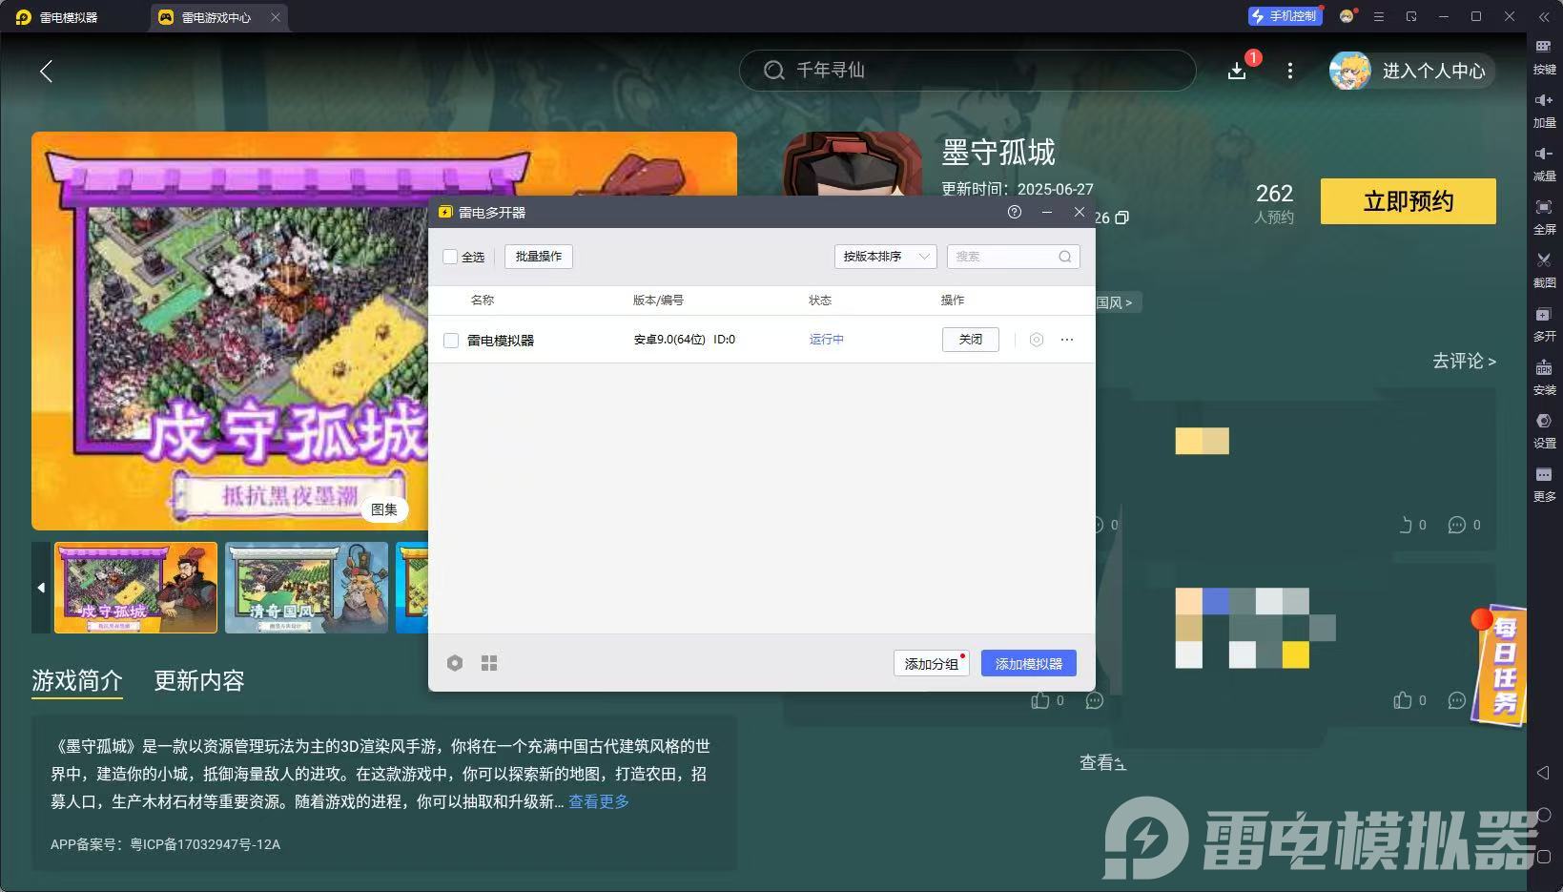
Task: Open the 图集 gallery button
Action: pos(384,509)
